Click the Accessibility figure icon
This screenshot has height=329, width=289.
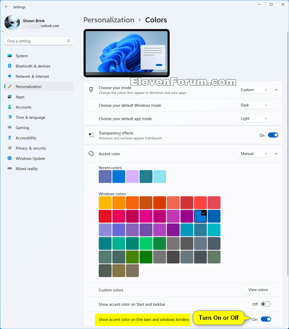click(x=10, y=137)
